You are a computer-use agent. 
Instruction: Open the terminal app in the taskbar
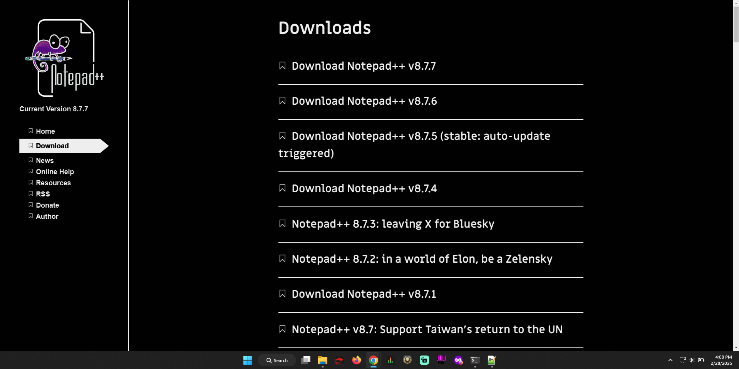point(475,360)
